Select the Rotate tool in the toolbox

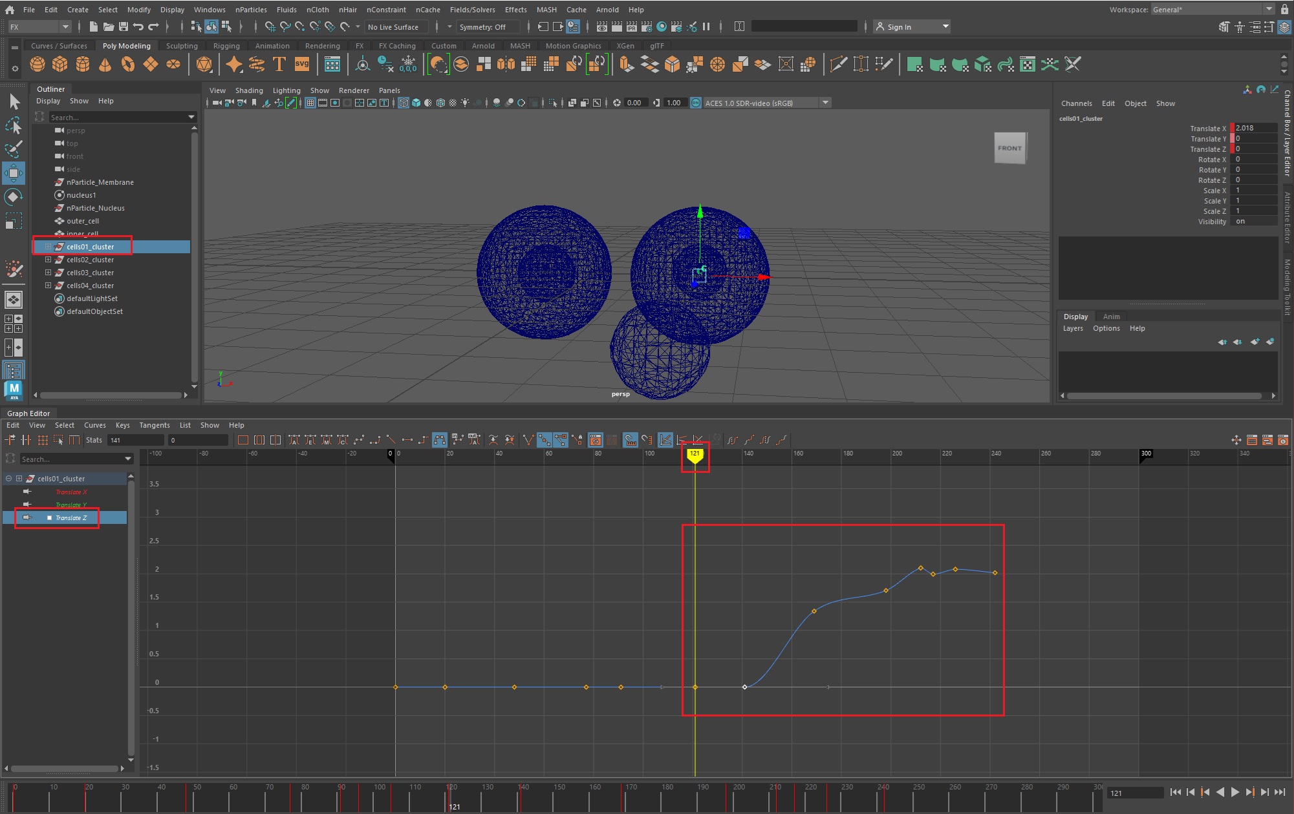click(x=14, y=196)
